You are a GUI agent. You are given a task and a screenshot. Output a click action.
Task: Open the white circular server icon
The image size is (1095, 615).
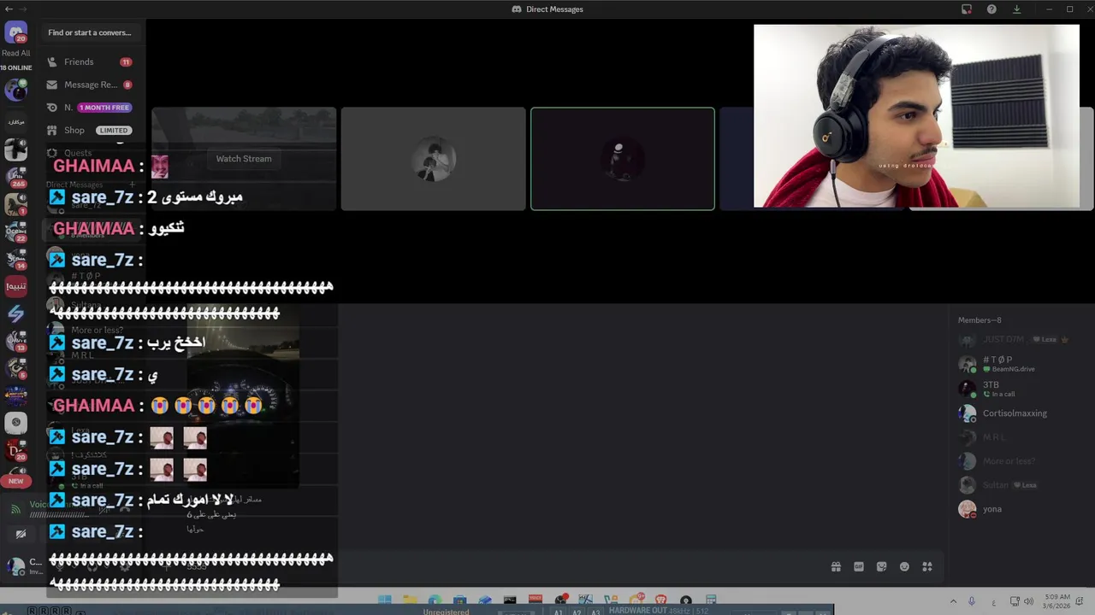pyautogui.click(x=15, y=422)
